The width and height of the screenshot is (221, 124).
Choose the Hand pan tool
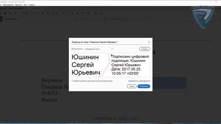(x=48, y=13)
